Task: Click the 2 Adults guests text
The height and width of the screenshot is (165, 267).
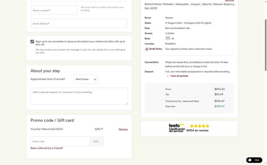Action: 170,33
